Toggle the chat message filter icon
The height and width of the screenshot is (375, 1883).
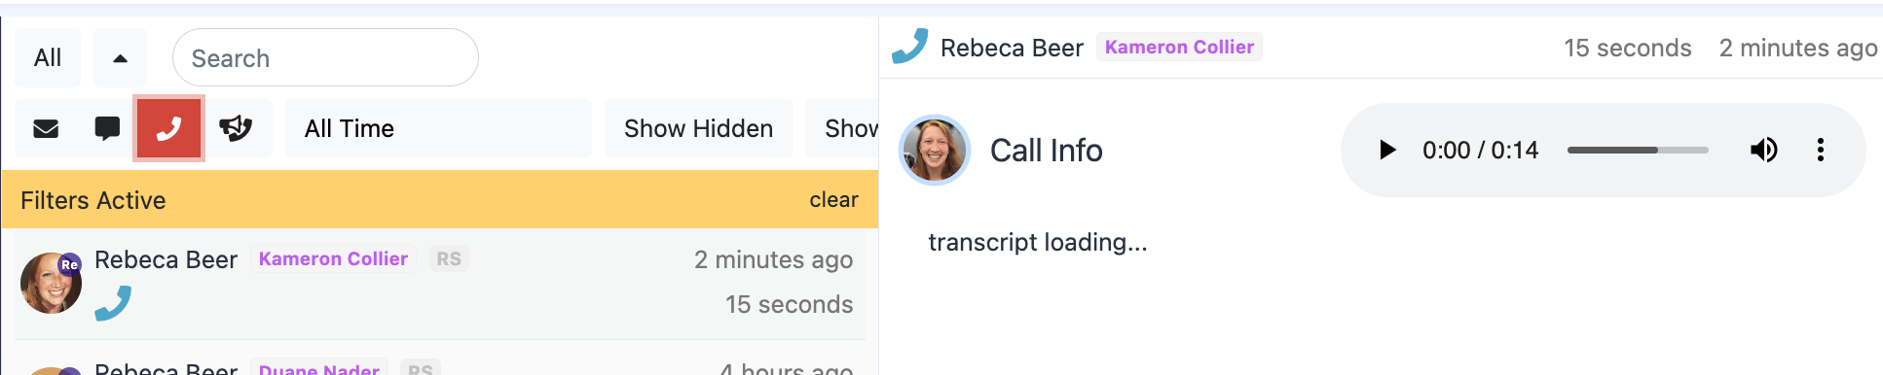point(107,128)
